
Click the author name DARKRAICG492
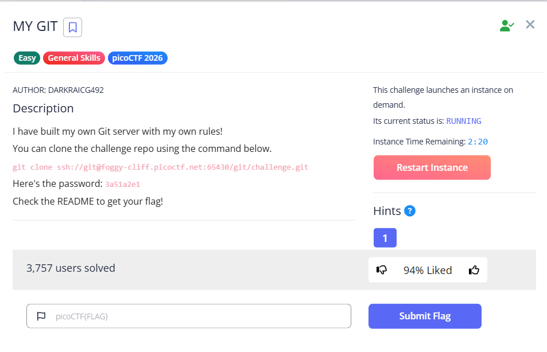(76, 90)
